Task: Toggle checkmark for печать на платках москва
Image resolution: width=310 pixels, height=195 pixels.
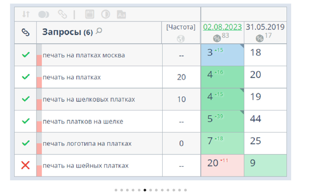Action: pyautogui.click(x=25, y=55)
